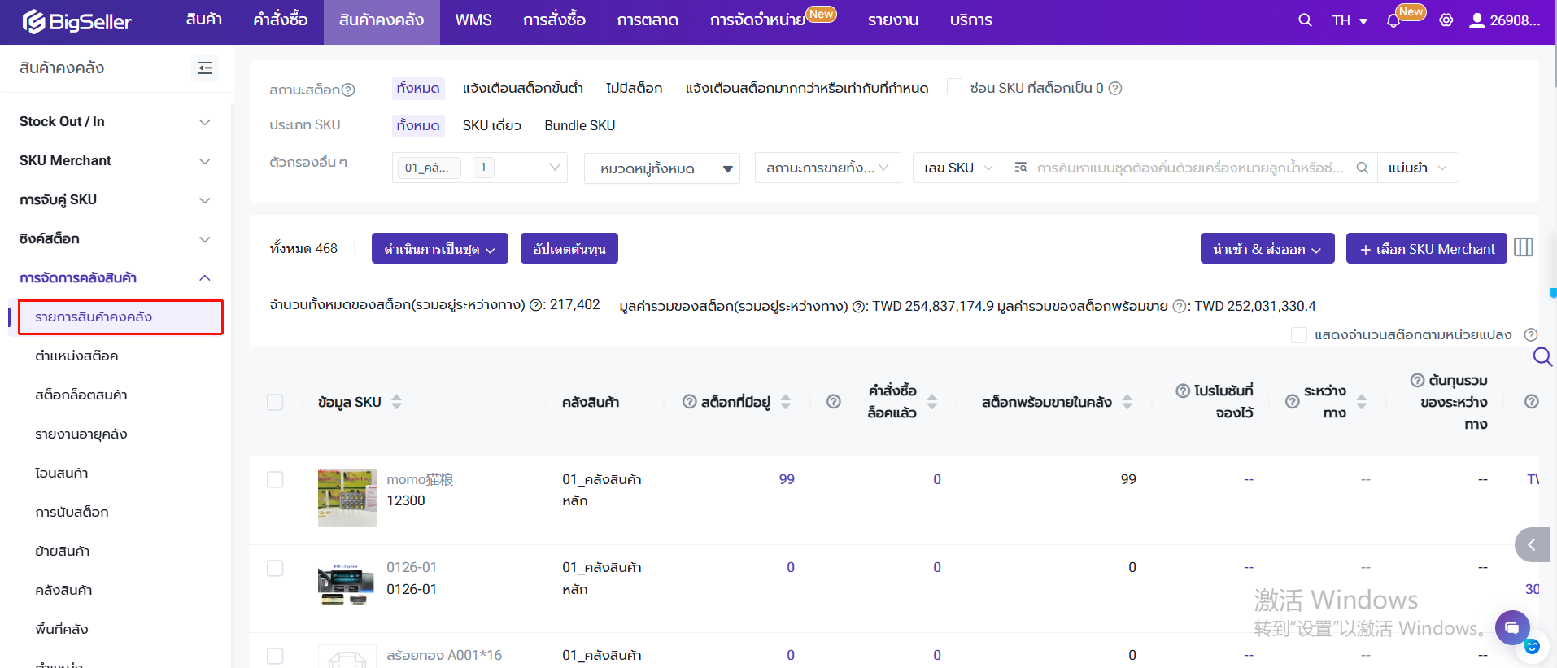This screenshot has height=668, width=1557.
Task: Check the select-all checkbox in table header
Action: [x=275, y=402]
